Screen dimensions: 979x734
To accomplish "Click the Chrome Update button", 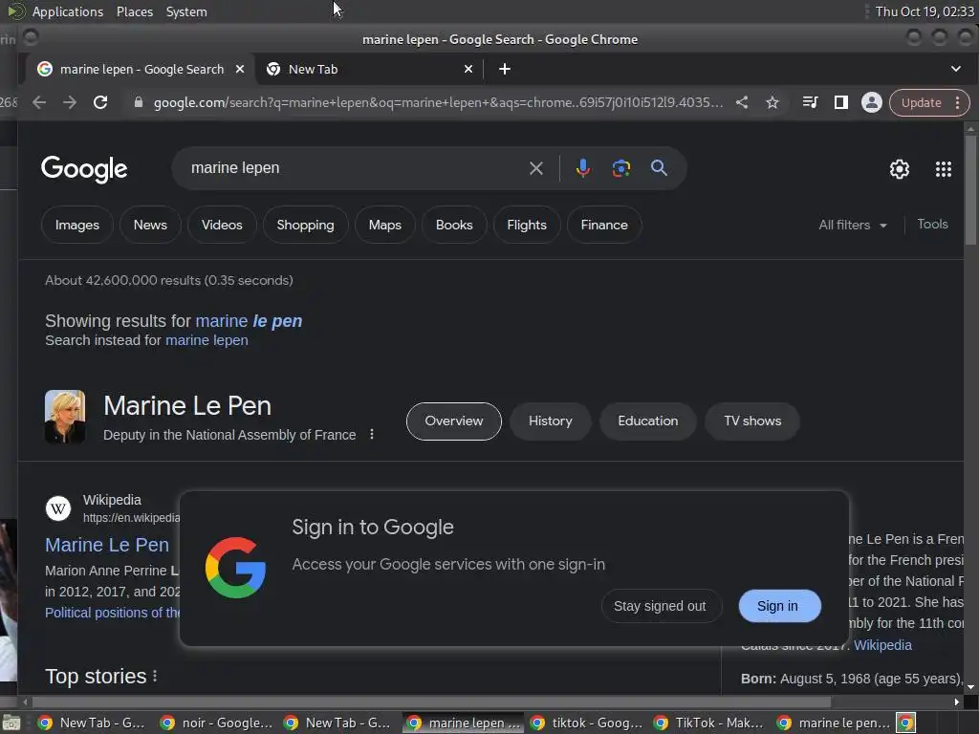I will click(x=921, y=102).
